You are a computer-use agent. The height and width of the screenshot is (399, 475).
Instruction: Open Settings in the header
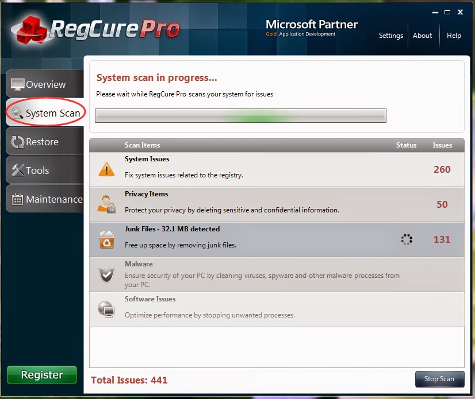(x=391, y=36)
